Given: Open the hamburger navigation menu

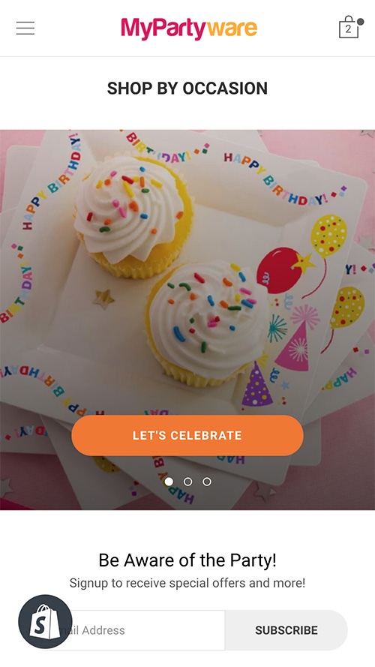Looking at the screenshot, I should tap(25, 28).
